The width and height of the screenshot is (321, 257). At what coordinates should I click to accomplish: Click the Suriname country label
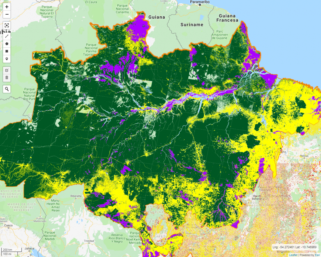point(192,25)
